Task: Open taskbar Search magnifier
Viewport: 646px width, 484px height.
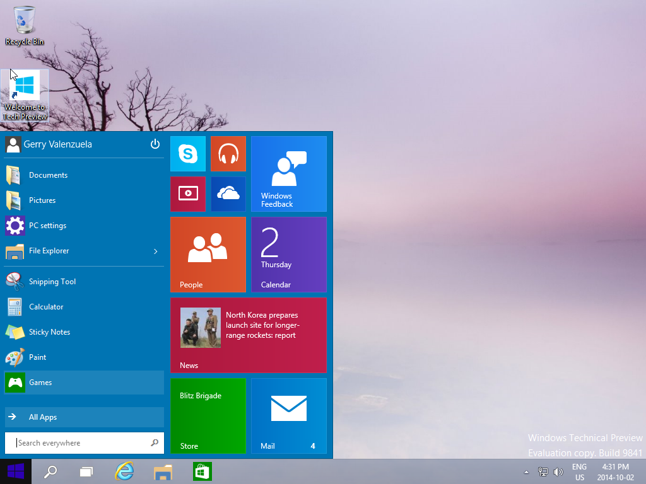Action: point(50,471)
